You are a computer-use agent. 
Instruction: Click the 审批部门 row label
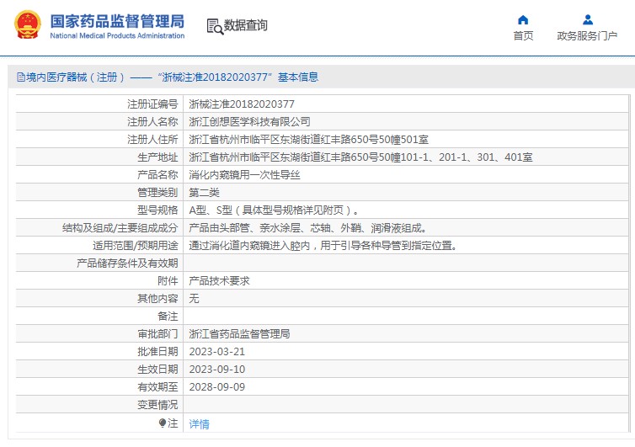point(157,334)
